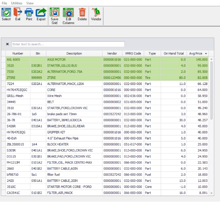
Task: Click the Exit door icon
Action: pyautogui.click(x=18, y=14)
